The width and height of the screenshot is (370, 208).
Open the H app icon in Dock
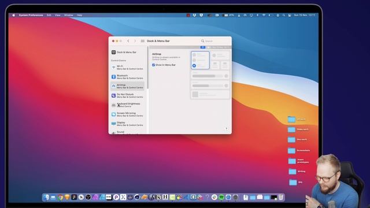[x=165, y=197]
